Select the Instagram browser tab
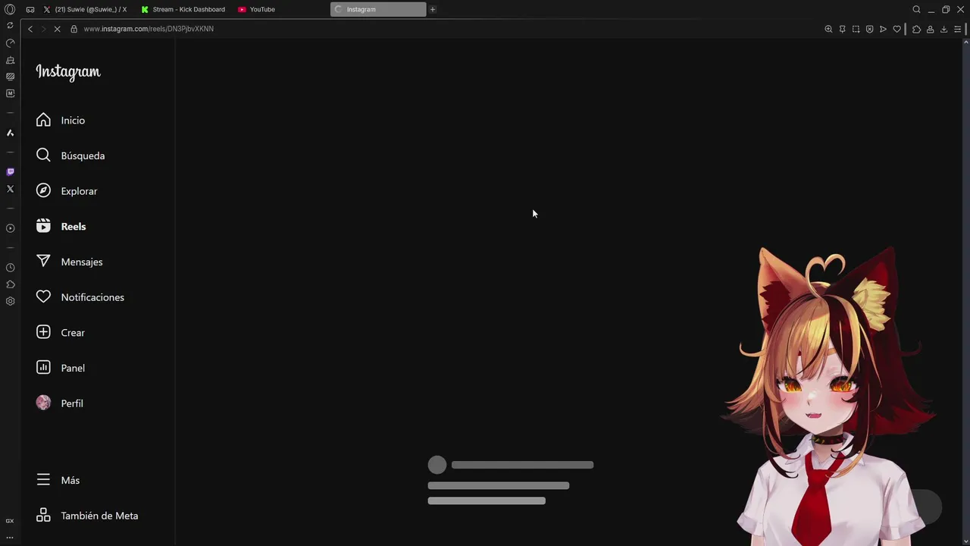The width and height of the screenshot is (970, 546). click(x=378, y=9)
